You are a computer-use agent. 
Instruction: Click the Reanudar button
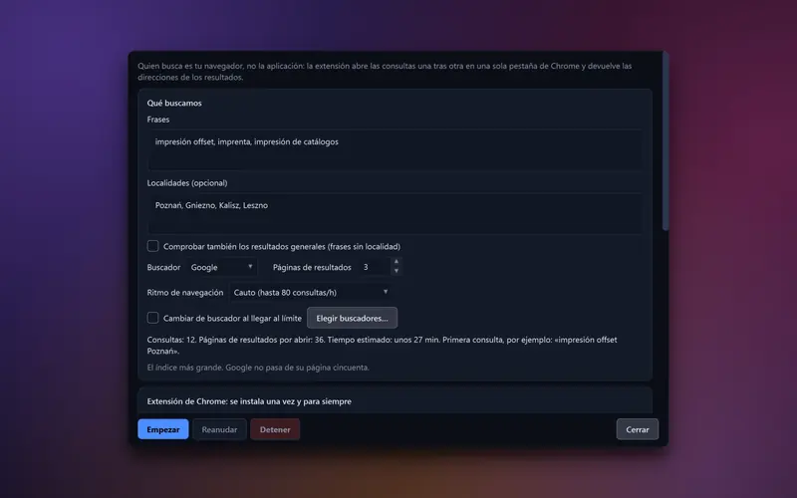coord(219,429)
